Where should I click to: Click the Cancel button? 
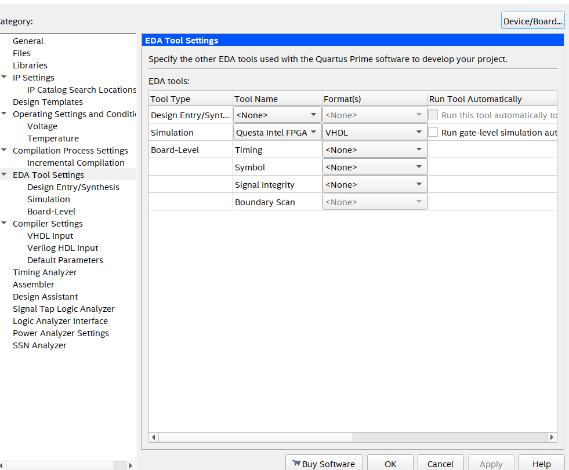click(440, 464)
